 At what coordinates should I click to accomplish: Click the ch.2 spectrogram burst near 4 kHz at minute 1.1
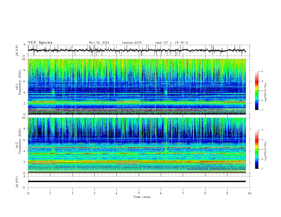[x=53, y=151]
